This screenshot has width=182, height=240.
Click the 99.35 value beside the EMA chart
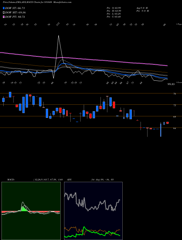tap(171, 84)
